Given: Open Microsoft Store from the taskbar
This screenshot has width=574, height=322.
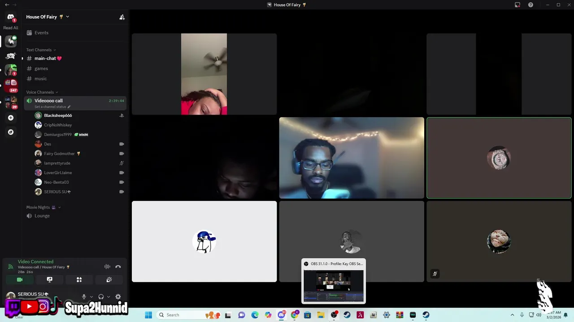Looking at the screenshot, I should coord(307,315).
